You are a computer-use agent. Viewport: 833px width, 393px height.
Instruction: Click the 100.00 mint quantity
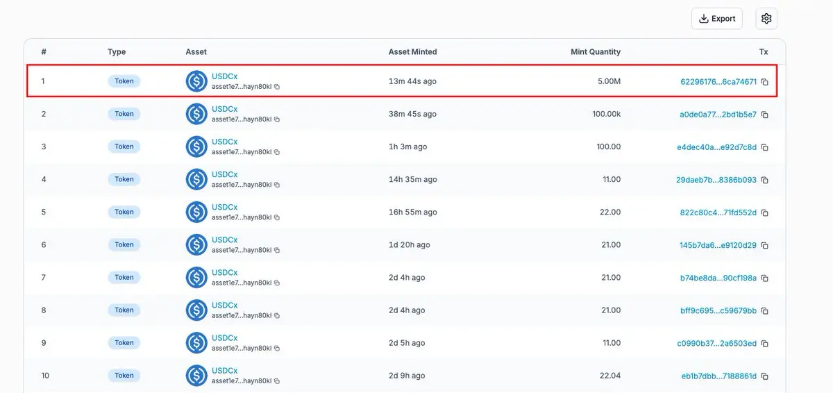coord(609,147)
